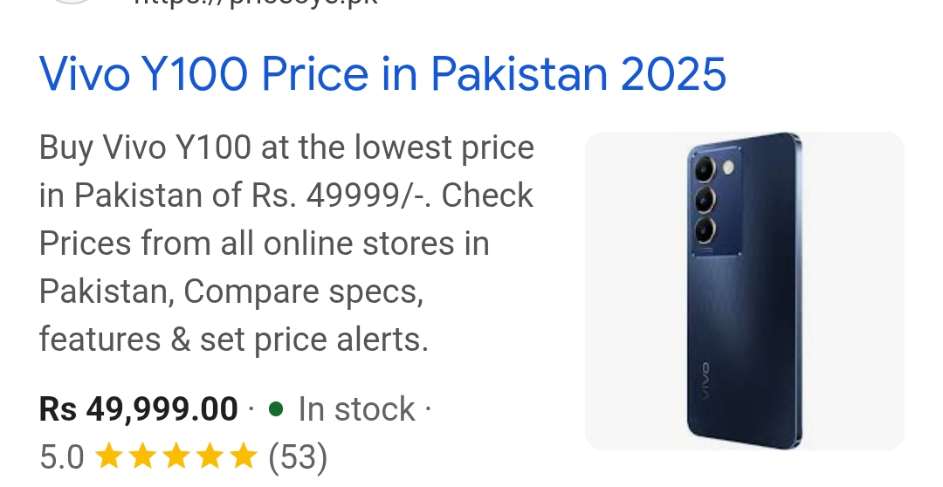Click the vivo logo on the phone image

(705, 382)
